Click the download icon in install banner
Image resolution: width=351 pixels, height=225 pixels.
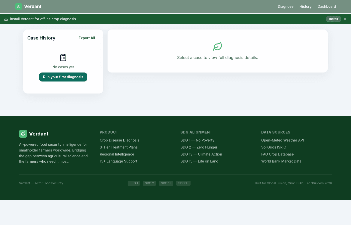[6, 19]
